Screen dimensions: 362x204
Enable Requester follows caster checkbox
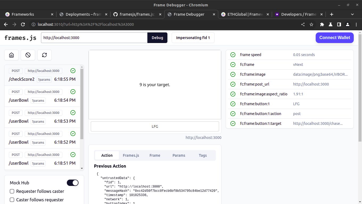pyautogui.click(x=12, y=191)
